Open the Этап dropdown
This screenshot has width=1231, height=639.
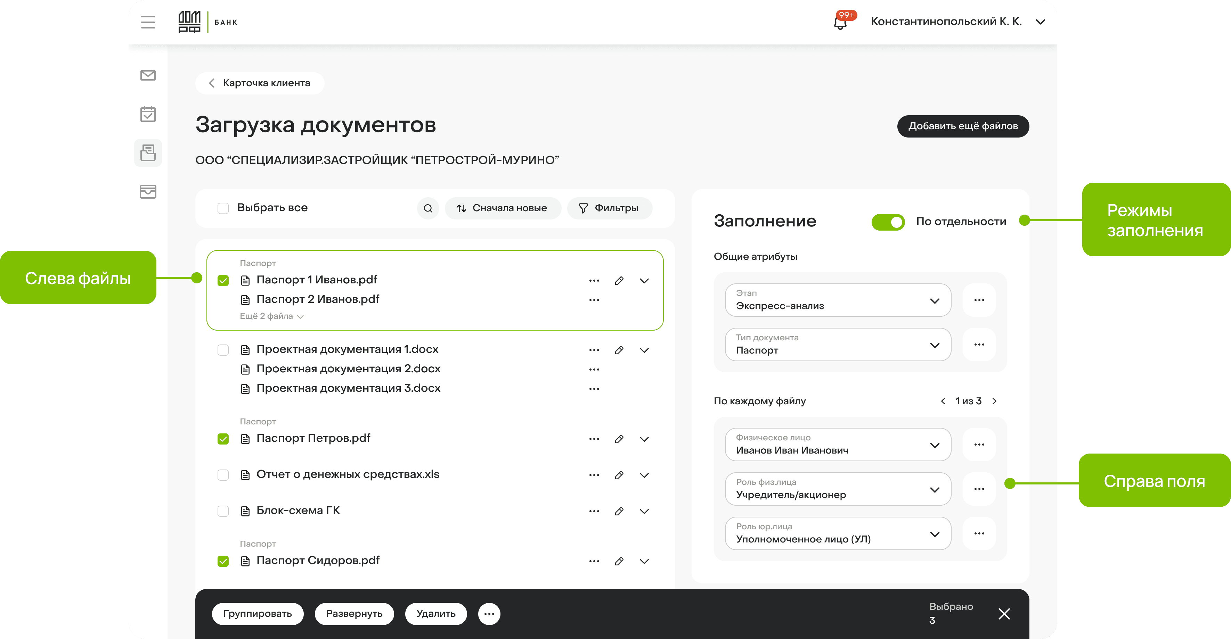[x=838, y=300]
